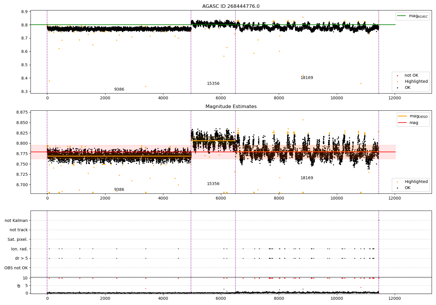Viewport: 436px width, 305px height.
Task: Click the 9386 annotation in the AGASC ID plot
Action: click(119, 89)
